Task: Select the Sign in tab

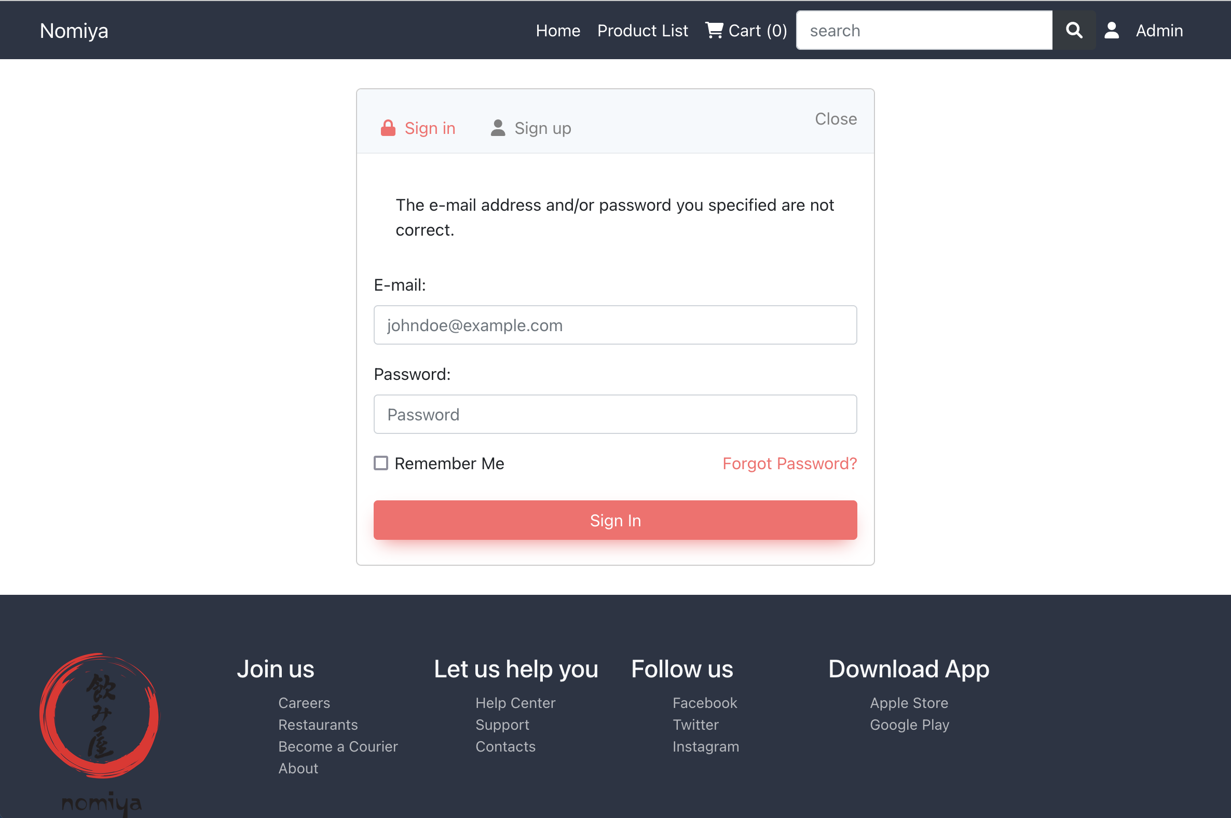Action: pyautogui.click(x=429, y=128)
